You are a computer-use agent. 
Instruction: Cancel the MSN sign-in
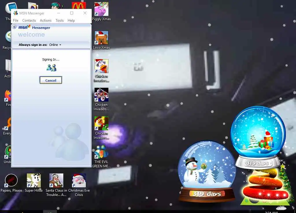[x=51, y=80]
